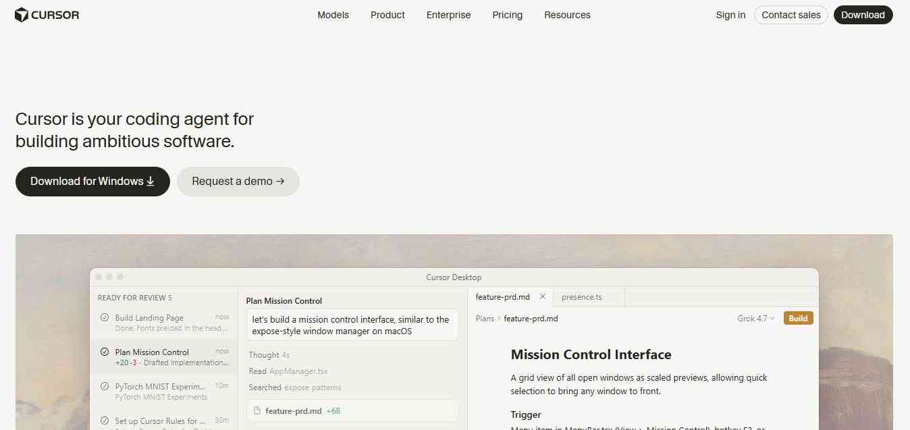
Task: Click the Read AppManager.tsx step
Action: 288,371
